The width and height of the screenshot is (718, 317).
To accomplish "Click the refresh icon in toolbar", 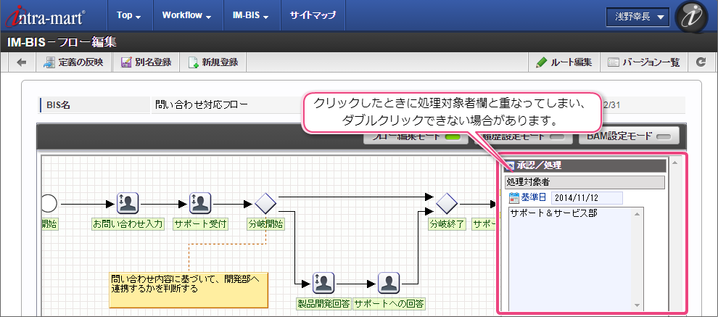I will [701, 62].
